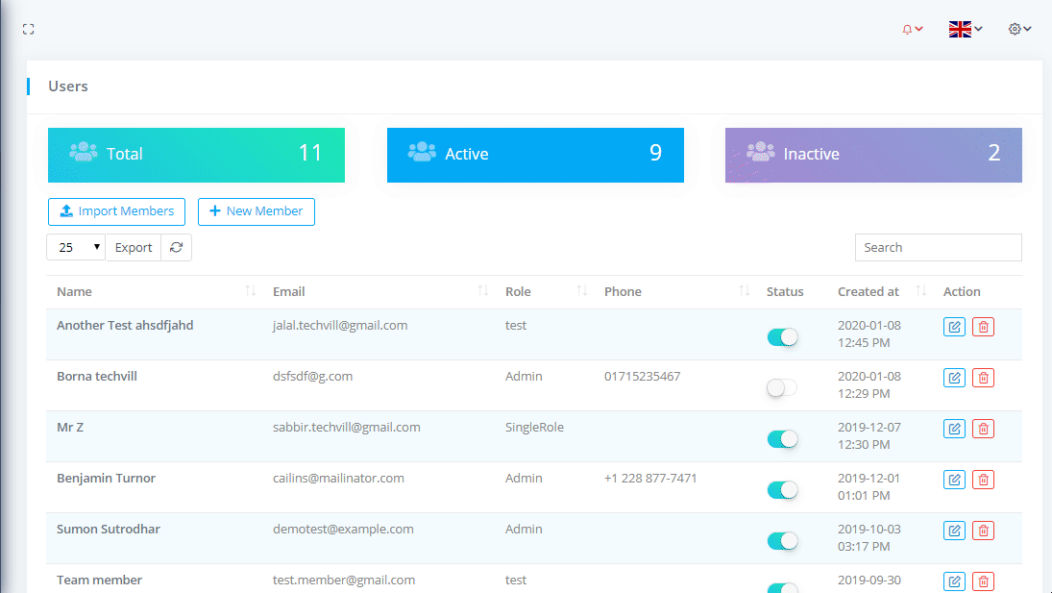Open the language flag dropdown

(x=965, y=30)
